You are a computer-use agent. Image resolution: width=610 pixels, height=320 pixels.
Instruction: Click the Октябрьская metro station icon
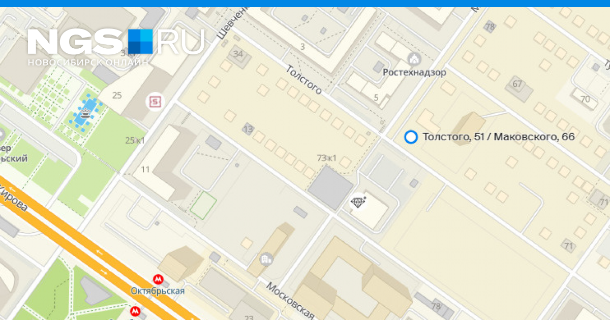click(x=159, y=279)
